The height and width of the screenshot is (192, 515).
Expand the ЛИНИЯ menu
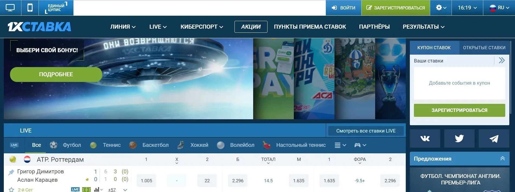coord(123,27)
